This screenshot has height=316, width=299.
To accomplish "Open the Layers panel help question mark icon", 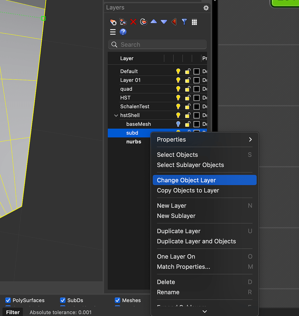I will [123, 32].
